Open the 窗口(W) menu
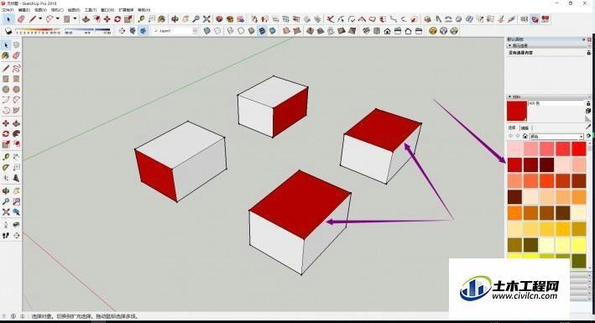 [107, 10]
